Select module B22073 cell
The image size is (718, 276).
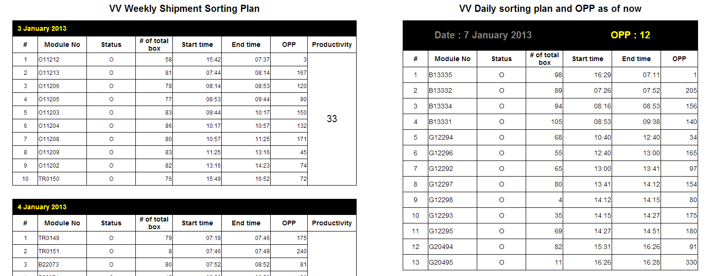tap(49, 265)
